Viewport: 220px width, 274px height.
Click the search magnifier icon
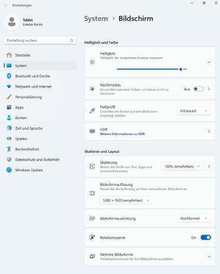(x=71, y=40)
